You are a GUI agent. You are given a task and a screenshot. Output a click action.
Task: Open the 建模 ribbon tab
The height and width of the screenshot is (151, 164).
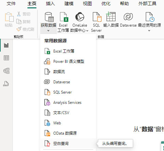coord(69,4)
